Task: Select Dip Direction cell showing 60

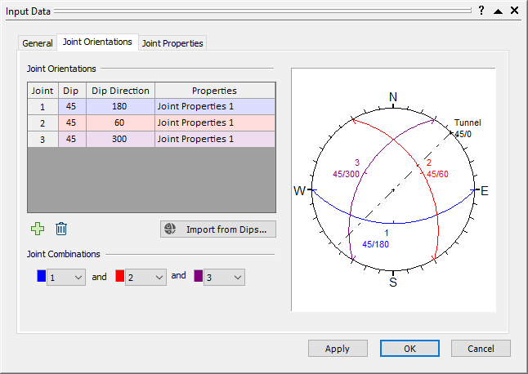Action: point(120,122)
